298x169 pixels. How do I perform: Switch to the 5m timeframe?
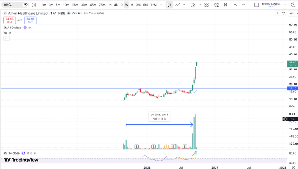(x=58, y=5)
